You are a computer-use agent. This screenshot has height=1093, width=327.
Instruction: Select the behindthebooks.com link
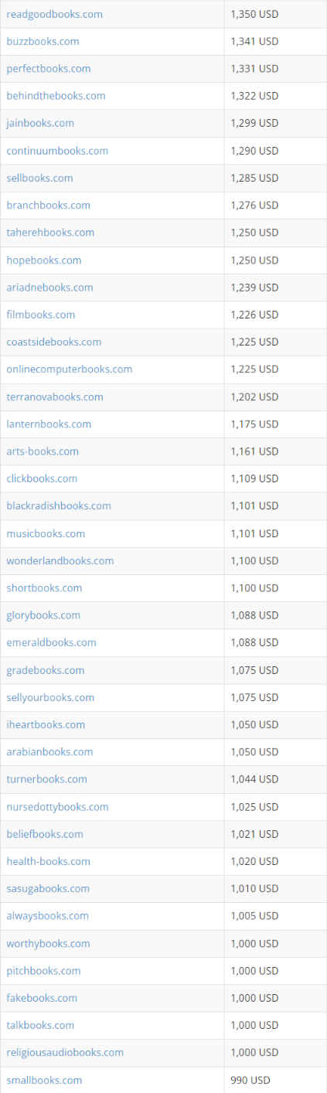pyautogui.click(x=56, y=96)
